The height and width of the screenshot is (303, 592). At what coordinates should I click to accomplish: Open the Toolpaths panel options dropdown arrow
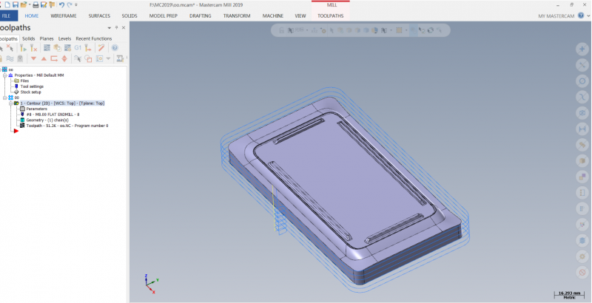point(107,27)
